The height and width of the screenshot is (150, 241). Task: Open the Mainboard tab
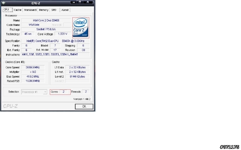(30, 10)
